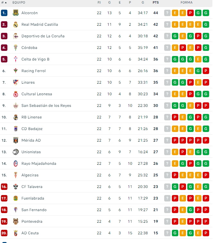The width and height of the screenshot is (213, 243).
Task: Click the Cultural Leonesa crest icon
Action: pos(15,94)
